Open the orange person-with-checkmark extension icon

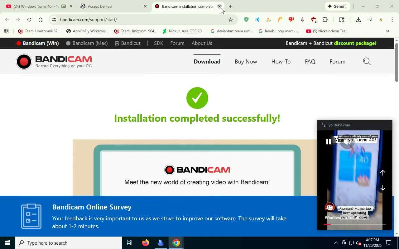tap(268, 20)
